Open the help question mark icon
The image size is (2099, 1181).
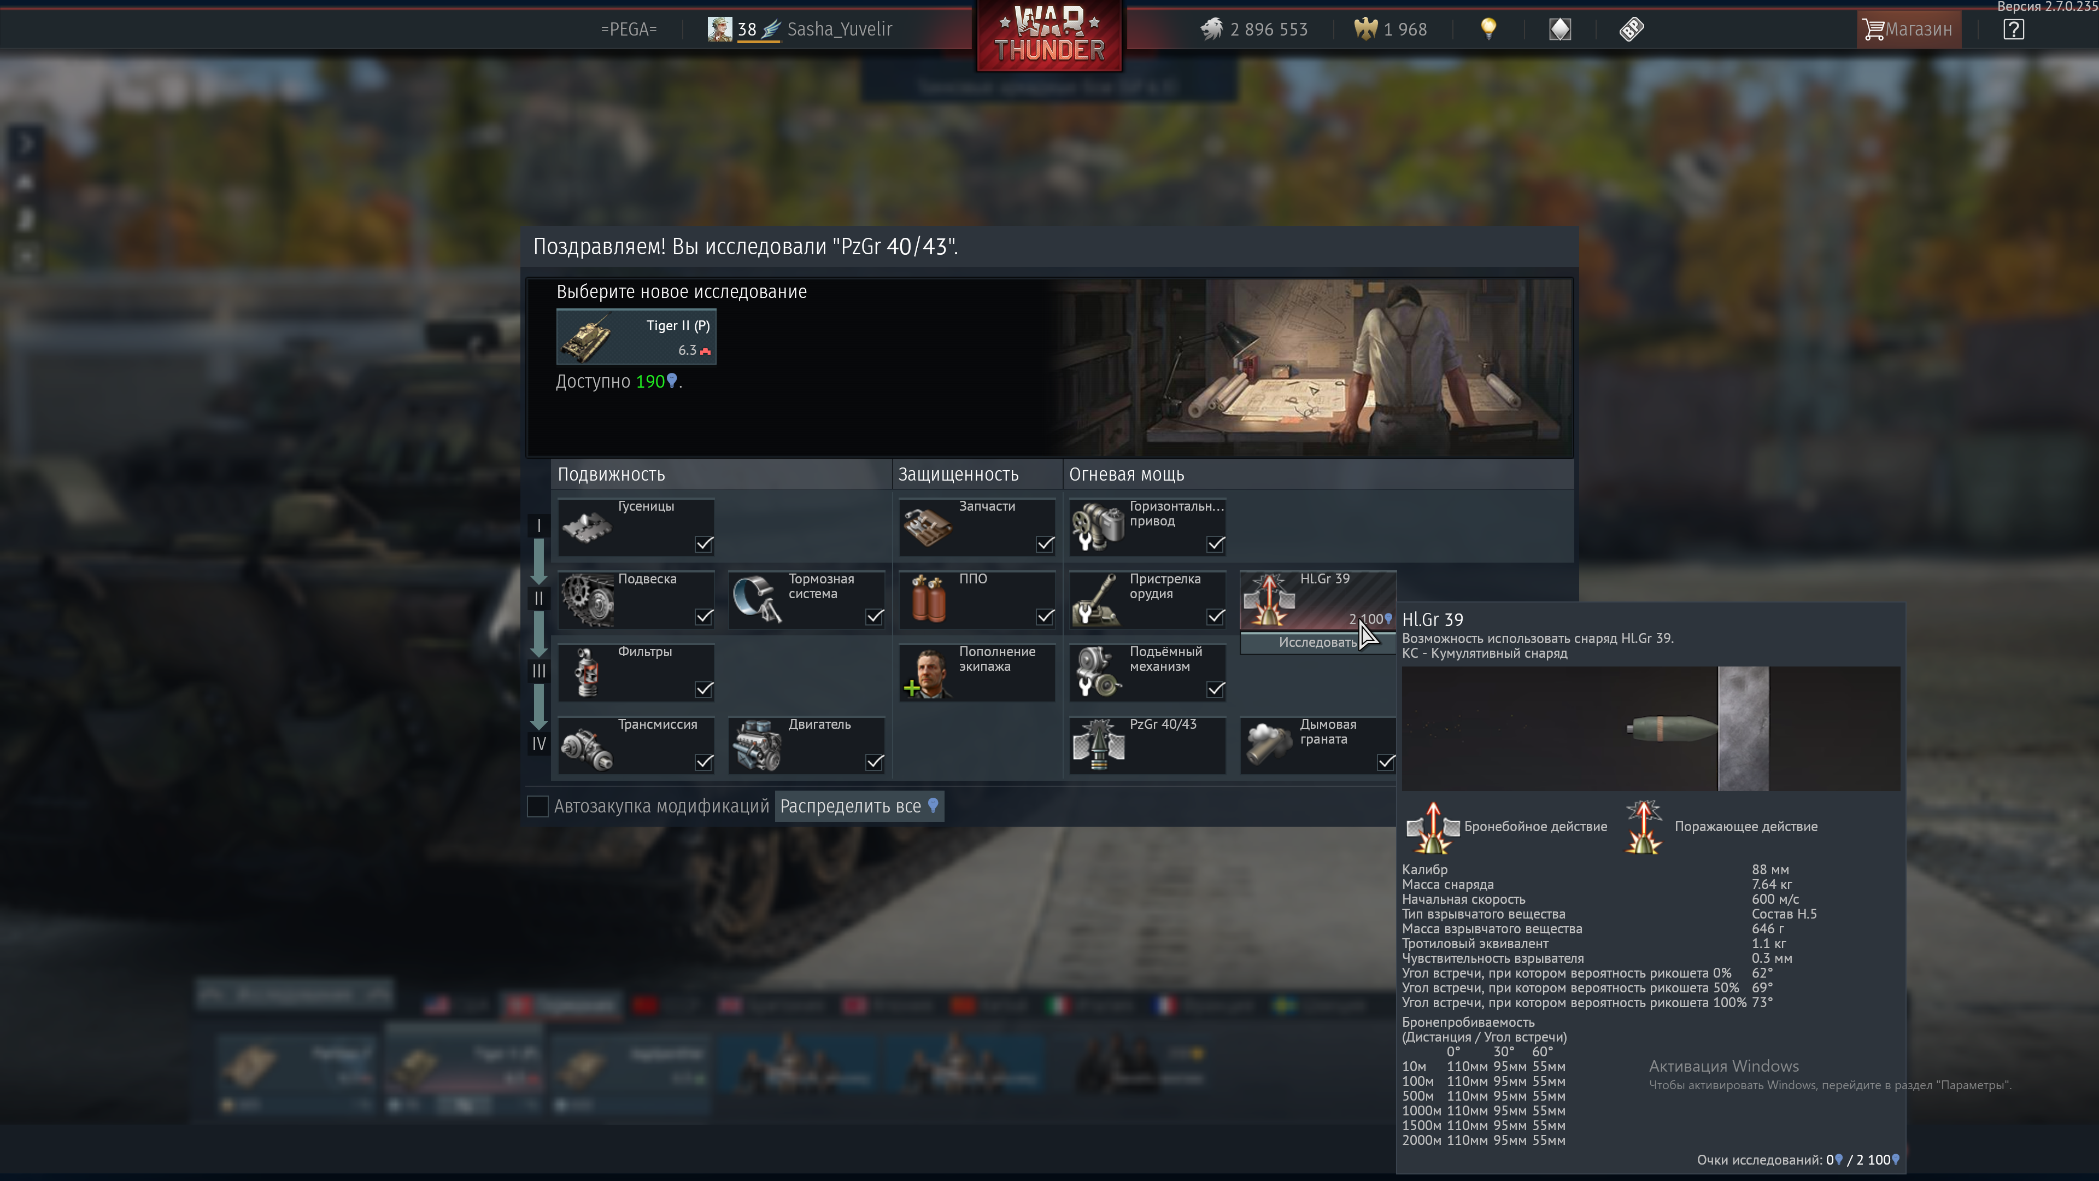pyautogui.click(x=2013, y=30)
